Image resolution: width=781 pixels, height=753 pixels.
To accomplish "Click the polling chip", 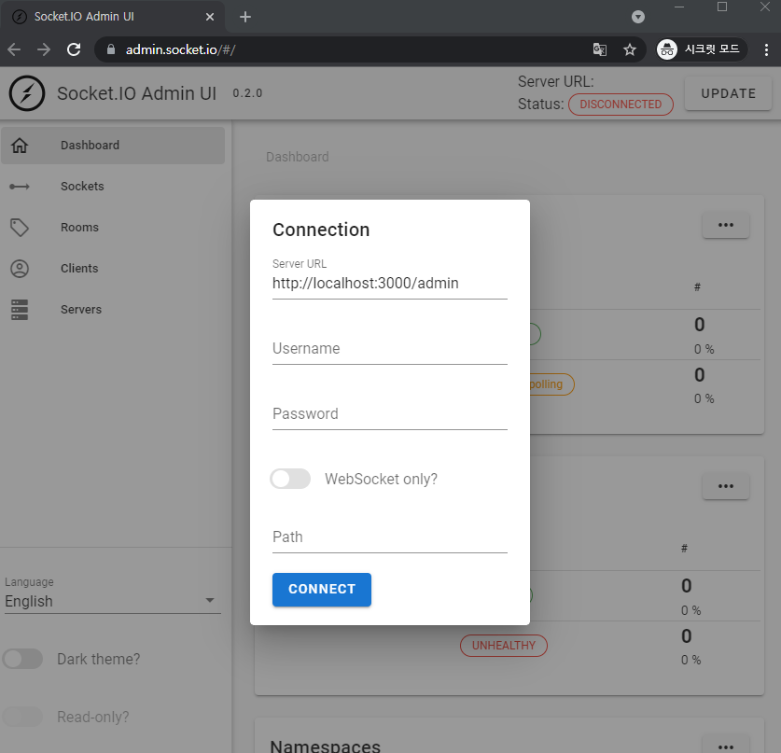I will point(551,384).
